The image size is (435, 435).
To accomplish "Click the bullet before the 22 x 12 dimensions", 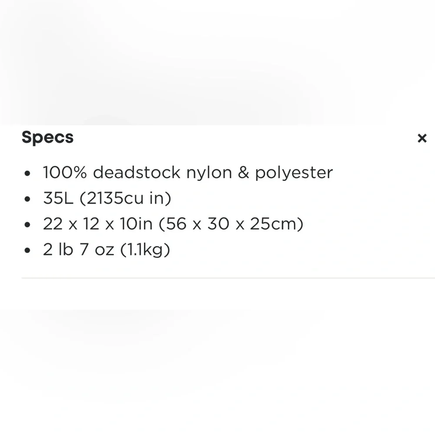I will (28, 225).
